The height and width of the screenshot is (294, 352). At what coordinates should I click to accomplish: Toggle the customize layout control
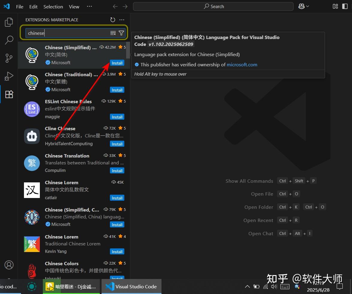click(x=335, y=6)
